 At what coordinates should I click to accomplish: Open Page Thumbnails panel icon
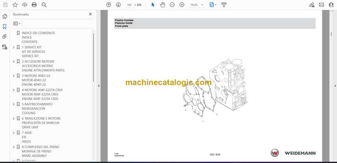click(4, 16)
